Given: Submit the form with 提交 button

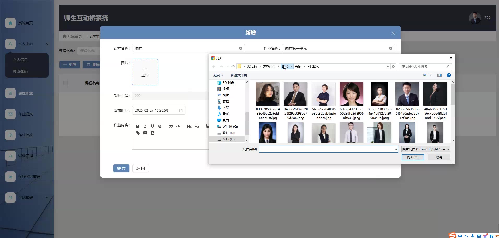Looking at the screenshot, I should [121, 168].
